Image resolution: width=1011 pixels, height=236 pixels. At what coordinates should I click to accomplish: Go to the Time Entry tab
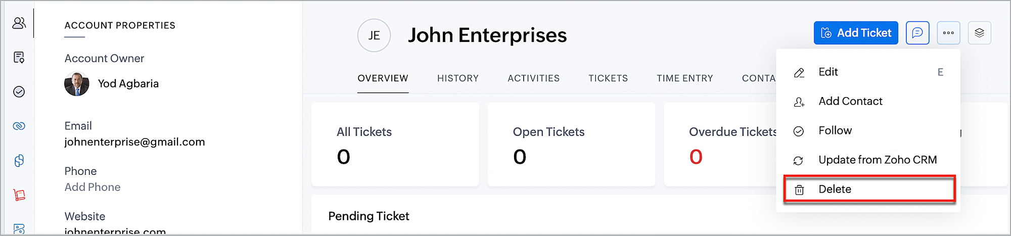pos(684,78)
